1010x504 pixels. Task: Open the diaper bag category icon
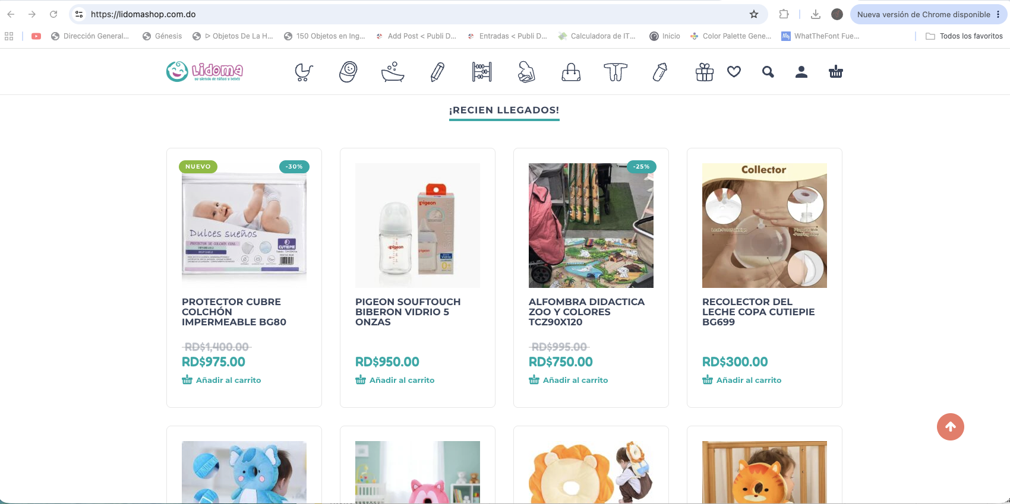pos(571,72)
